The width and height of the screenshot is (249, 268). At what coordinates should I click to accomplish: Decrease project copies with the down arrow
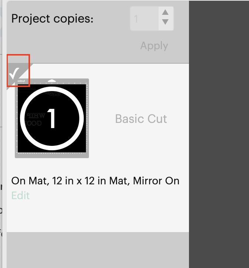click(165, 22)
